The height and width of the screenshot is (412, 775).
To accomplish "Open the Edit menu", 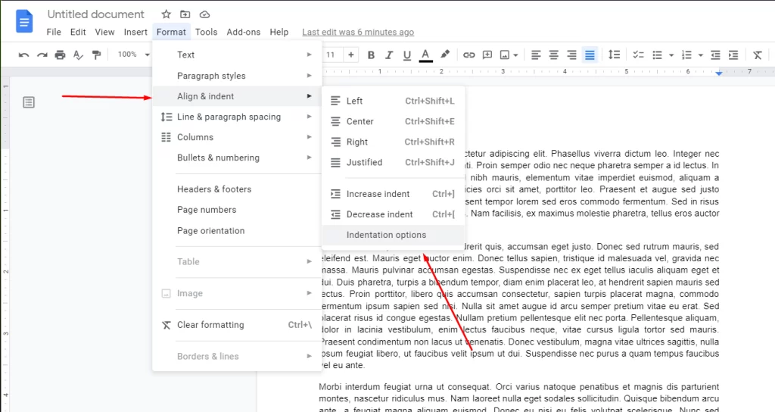I will (x=78, y=32).
